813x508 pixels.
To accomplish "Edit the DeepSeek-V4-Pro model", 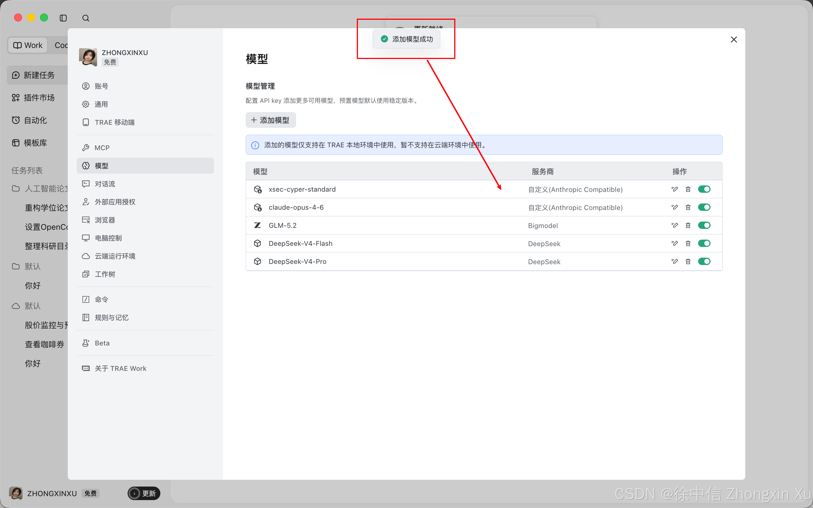I will [674, 261].
